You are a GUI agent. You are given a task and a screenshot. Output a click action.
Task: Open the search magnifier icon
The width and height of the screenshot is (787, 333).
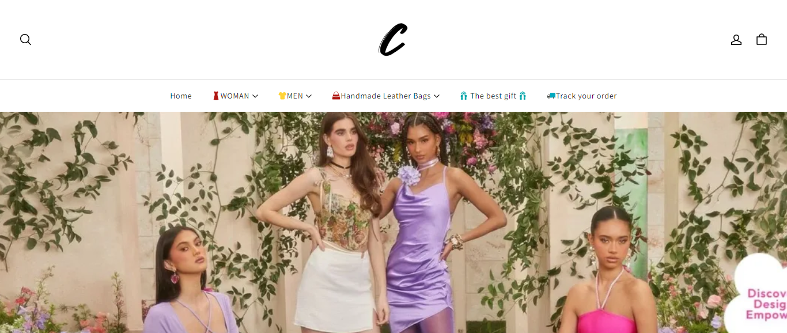coord(25,39)
